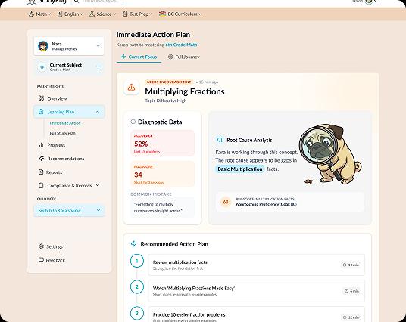This screenshot has height=322, width=406.
Task: Open 'Practice 10 easier fraction problems' step
Action: 256,314
